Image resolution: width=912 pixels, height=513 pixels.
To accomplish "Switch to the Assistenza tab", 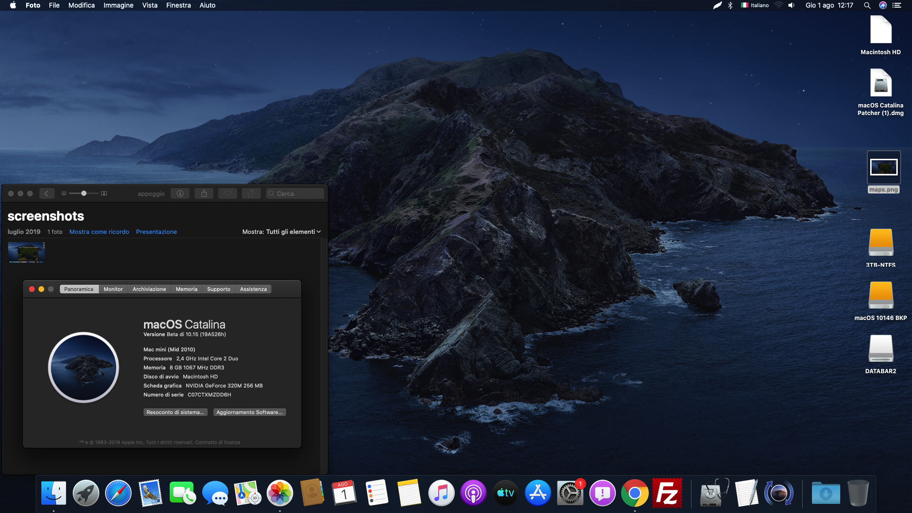I will tap(253, 289).
